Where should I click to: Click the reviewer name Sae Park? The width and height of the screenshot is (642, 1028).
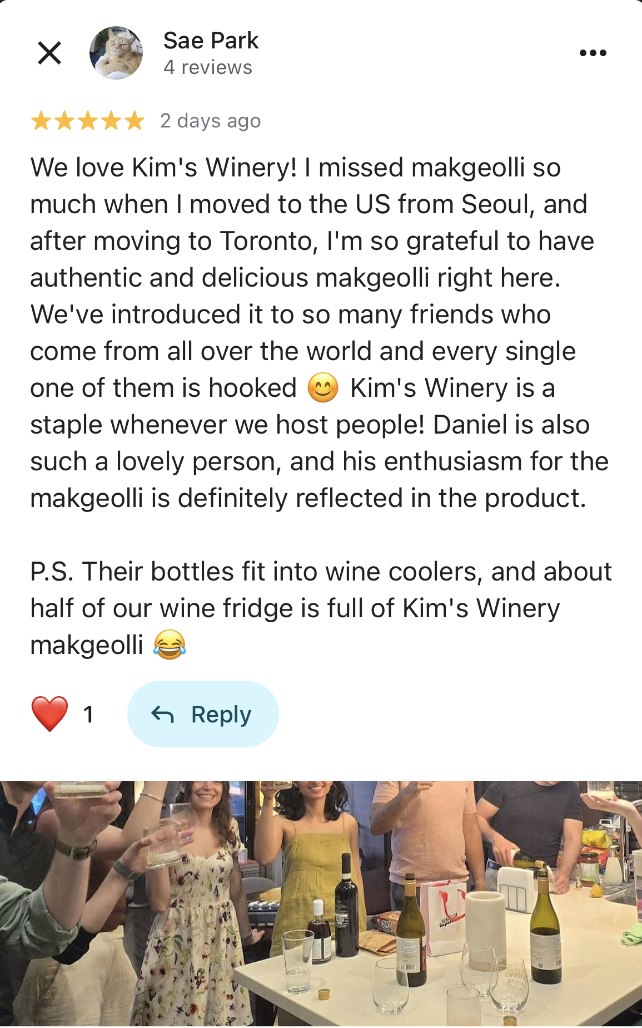[x=211, y=41]
